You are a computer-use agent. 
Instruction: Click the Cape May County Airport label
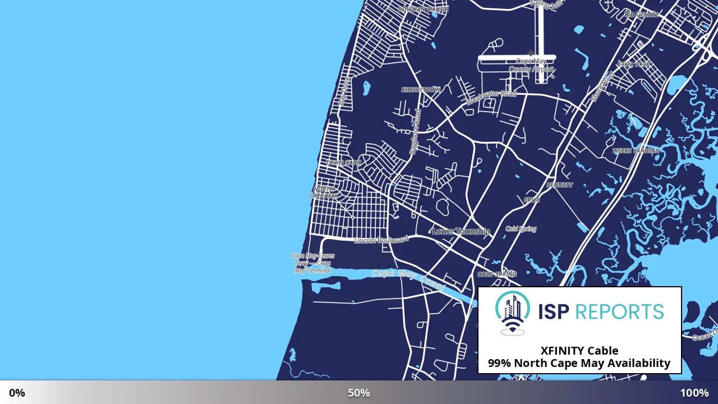pyautogui.click(x=531, y=65)
